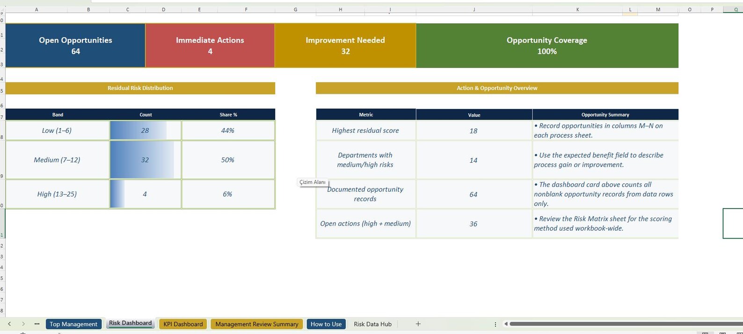The width and height of the screenshot is (743, 334).
Task: Open the hidden sheets list via the ellipsis
Action: [37, 324]
